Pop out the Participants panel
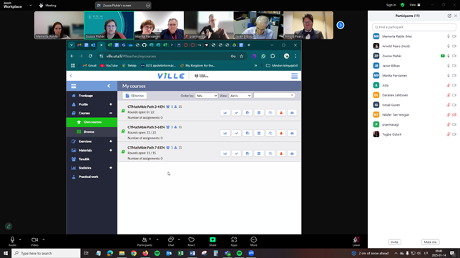The width and height of the screenshot is (460, 258). pos(449,16)
